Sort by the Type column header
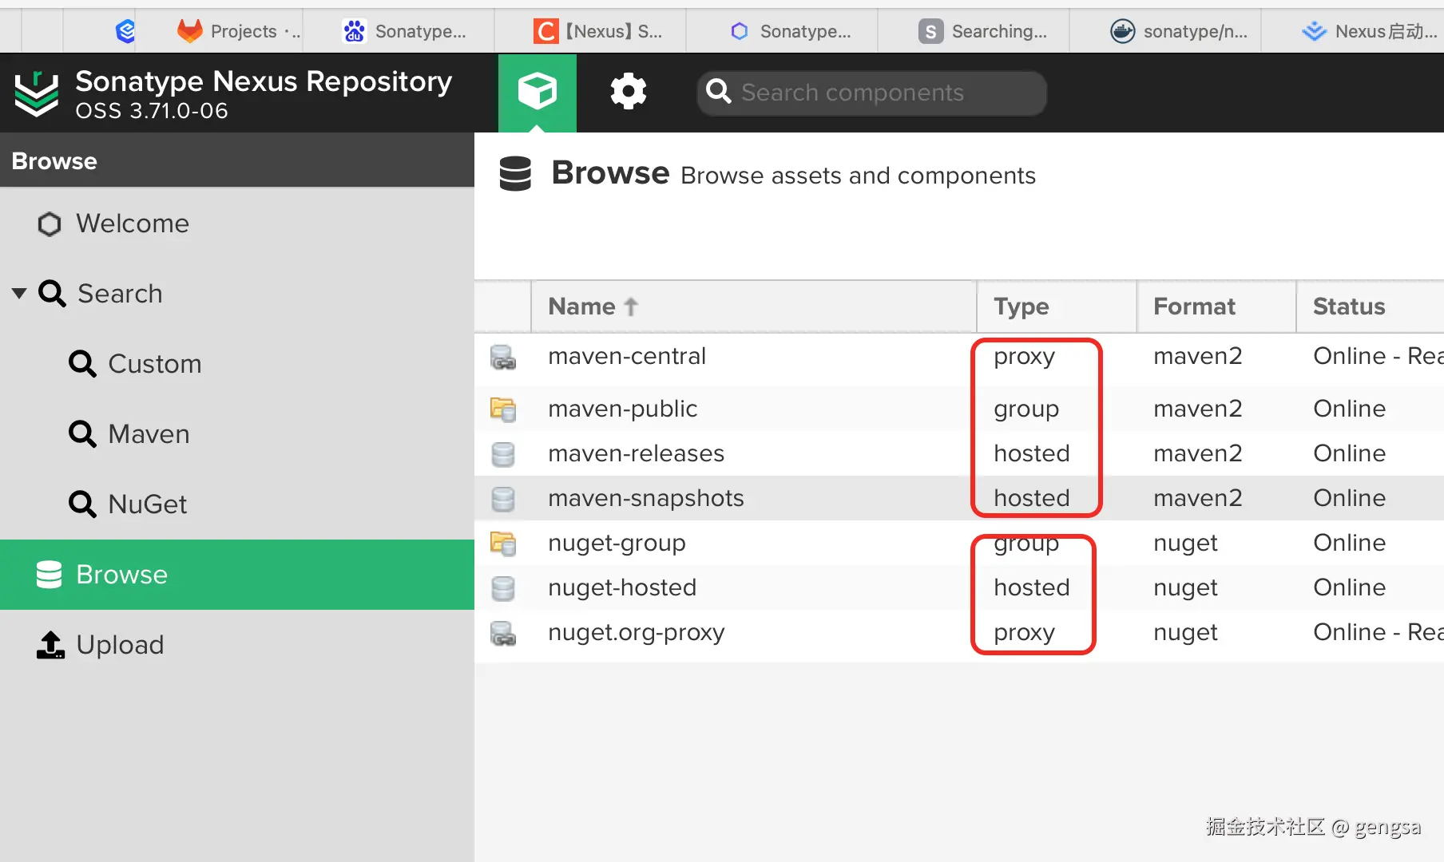The image size is (1444, 862). click(1057, 306)
